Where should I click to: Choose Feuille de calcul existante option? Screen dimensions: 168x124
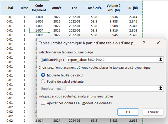(x=43, y=81)
